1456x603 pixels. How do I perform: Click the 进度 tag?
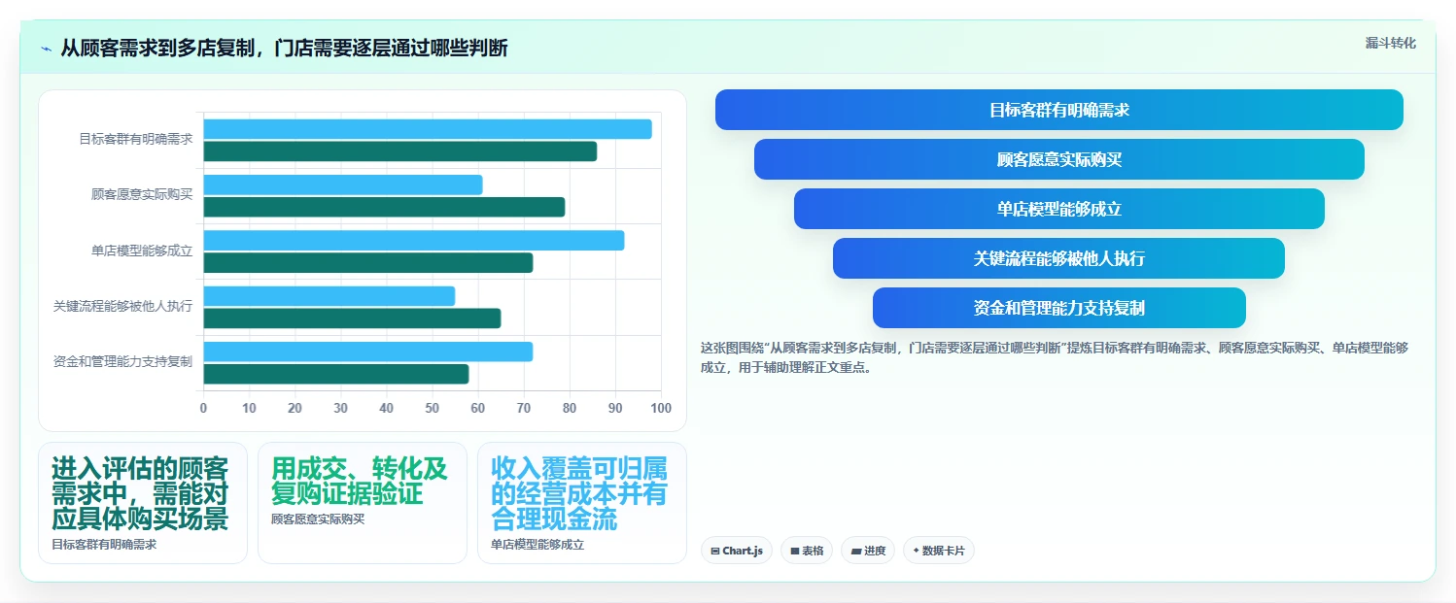[868, 551]
